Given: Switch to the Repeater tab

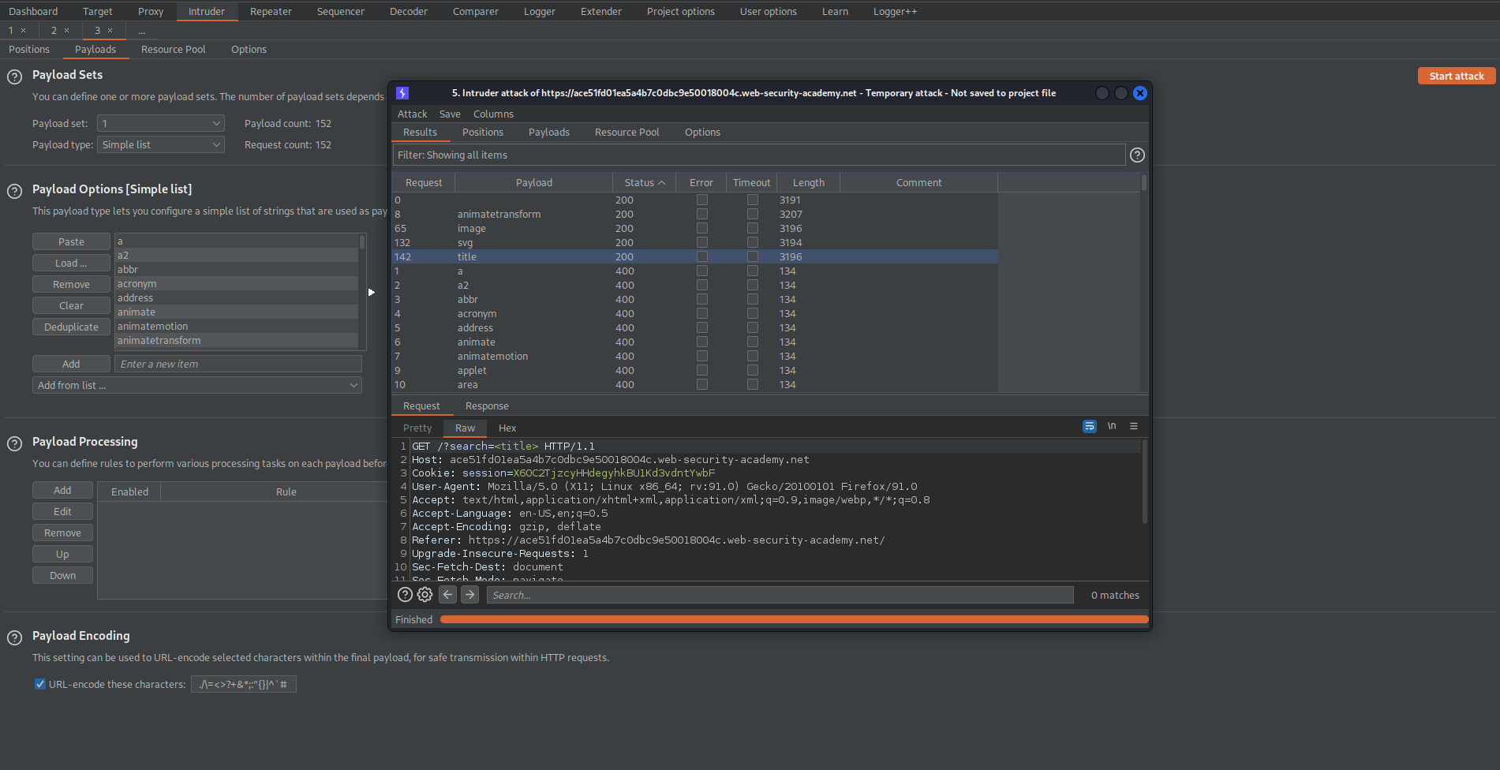Looking at the screenshot, I should point(271,12).
